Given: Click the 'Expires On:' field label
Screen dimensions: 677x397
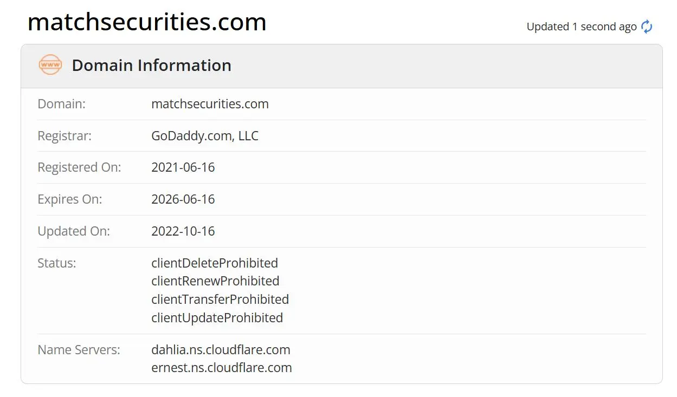Looking at the screenshot, I should 70,199.
